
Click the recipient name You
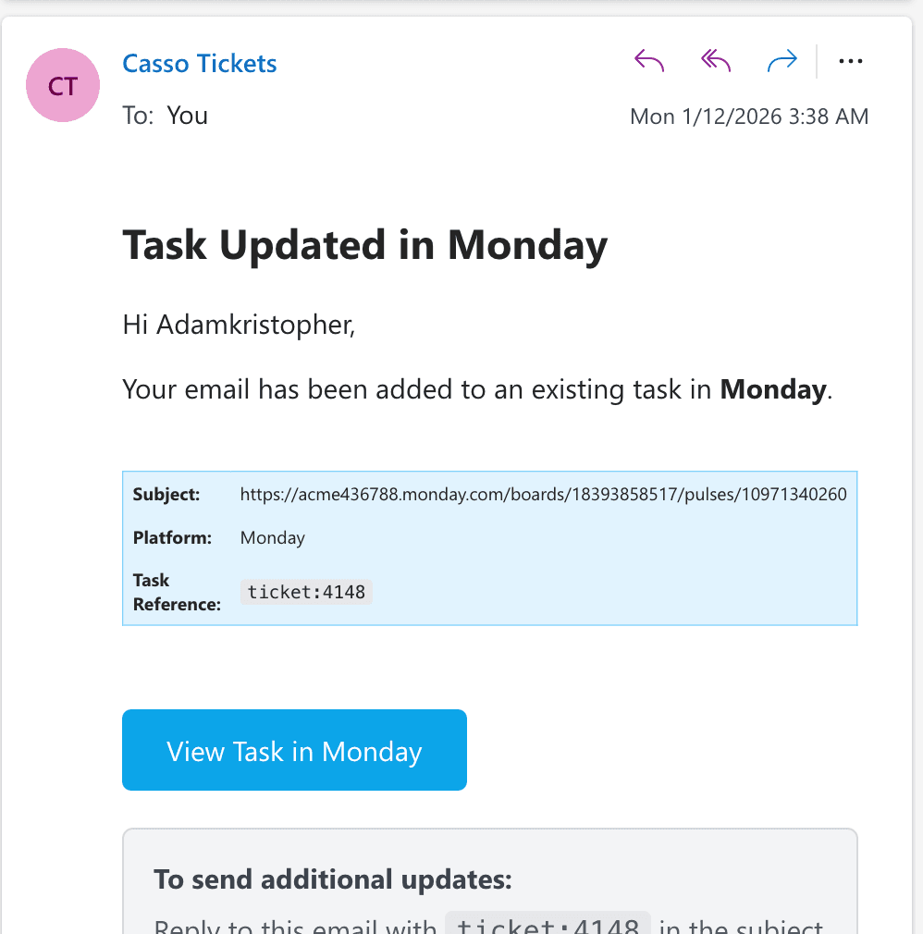coord(187,115)
